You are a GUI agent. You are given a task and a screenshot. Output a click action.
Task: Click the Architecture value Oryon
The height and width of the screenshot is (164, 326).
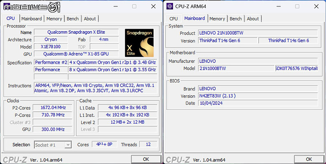pyautogui.click(x=51, y=40)
